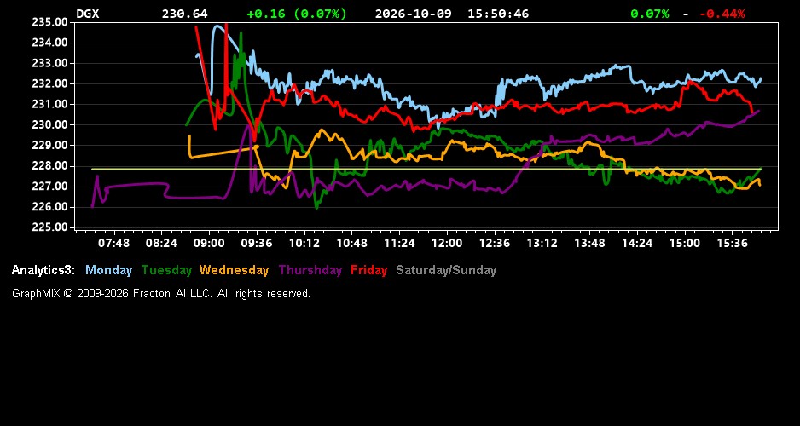Click the green 0.07% range value
Image resolution: width=800 pixels, height=426 pixels.
click(x=650, y=14)
